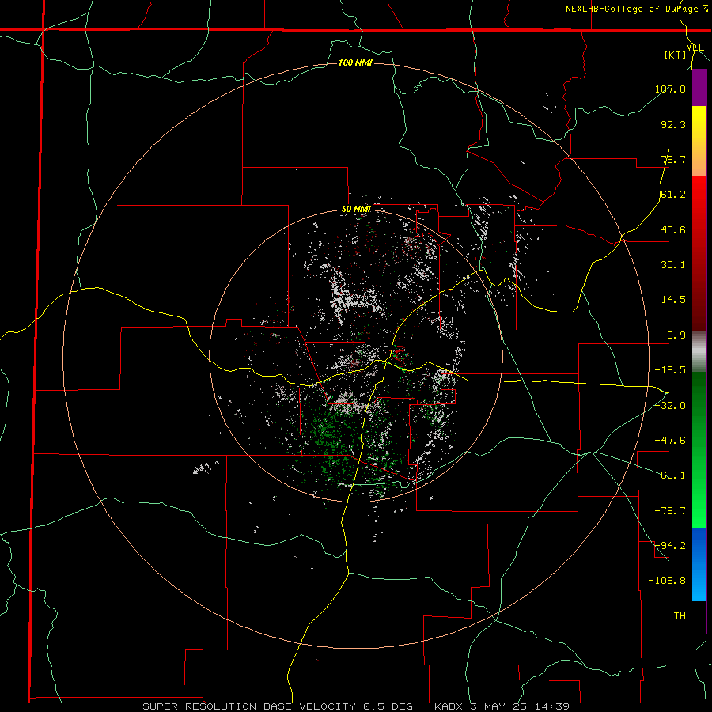The width and height of the screenshot is (712, 712).
Task: Click the -94.2 velocity scale value
Action: click(x=670, y=546)
